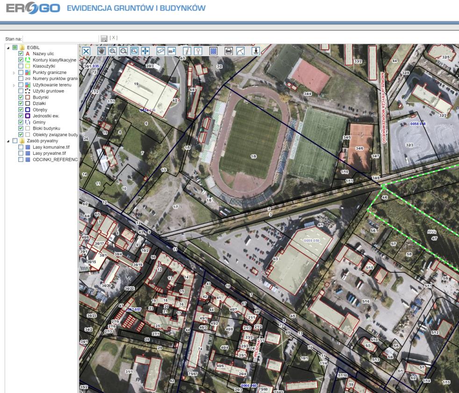The width and height of the screenshot is (459, 393).
Task: Click the 0059 059 label on map
Action: [x=311, y=240]
